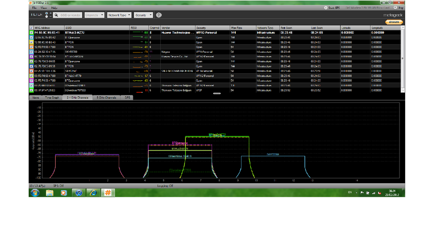The width and height of the screenshot is (441, 248).
Task: Open the Security filter dropdown
Action: (143, 15)
